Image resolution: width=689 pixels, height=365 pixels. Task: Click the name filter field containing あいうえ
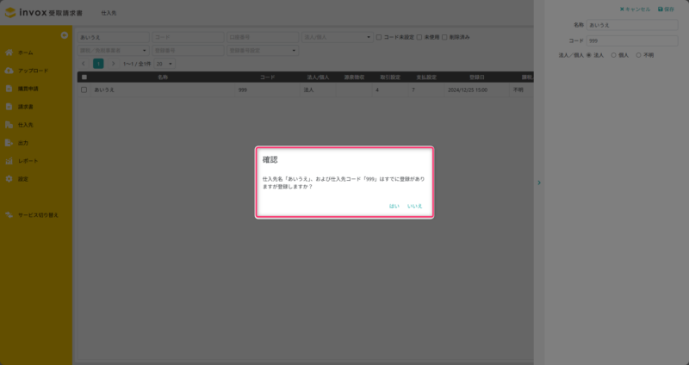coord(114,37)
